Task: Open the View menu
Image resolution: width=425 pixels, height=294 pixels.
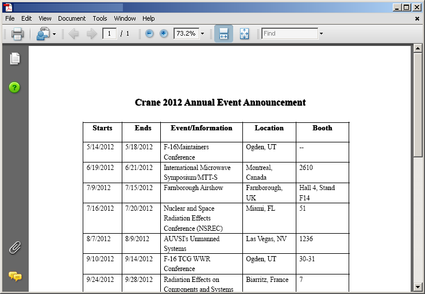Action: pos(45,18)
